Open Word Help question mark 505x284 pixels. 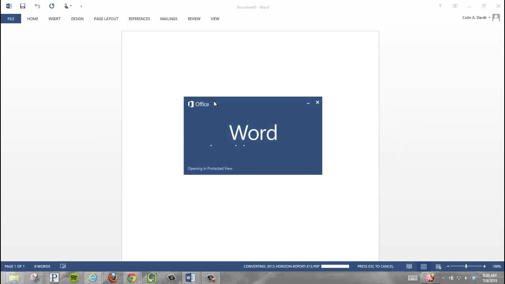pyautogui.click(x=440, y=6)
